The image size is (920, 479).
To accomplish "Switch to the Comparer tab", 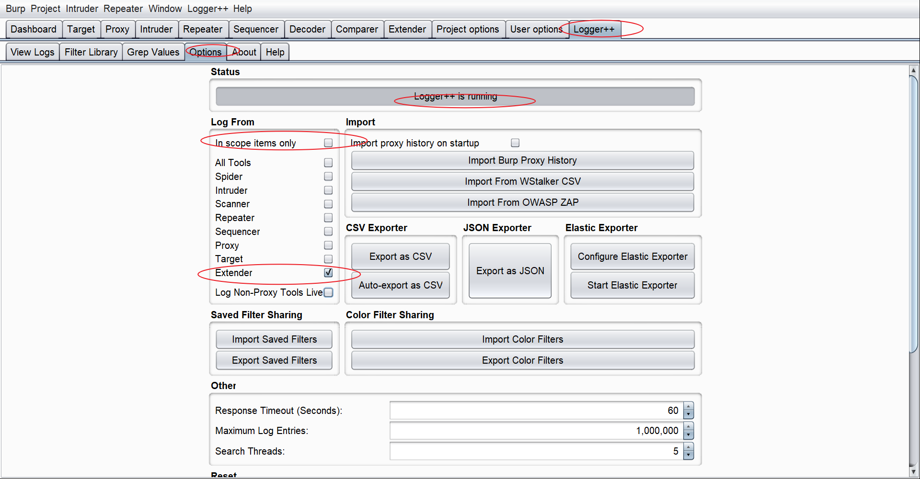I will click(x=357, y=29).
